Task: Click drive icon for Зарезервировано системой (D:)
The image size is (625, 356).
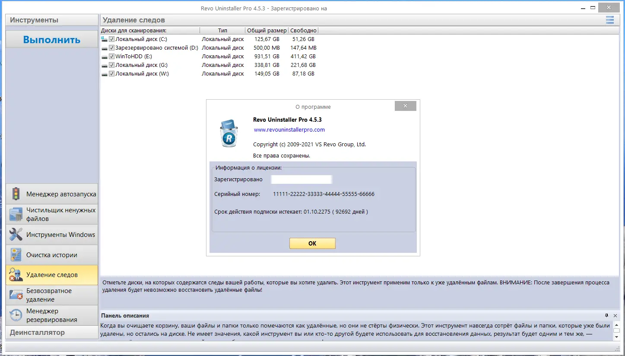Action: click(x=104, y=48)
